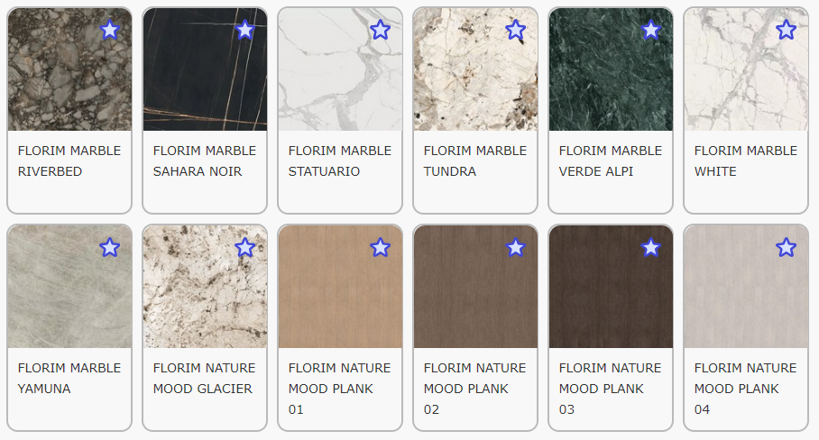Mark Verde Alpi as favorite with star
This screenshot has width=819, height=440.
tap(651, 30)
